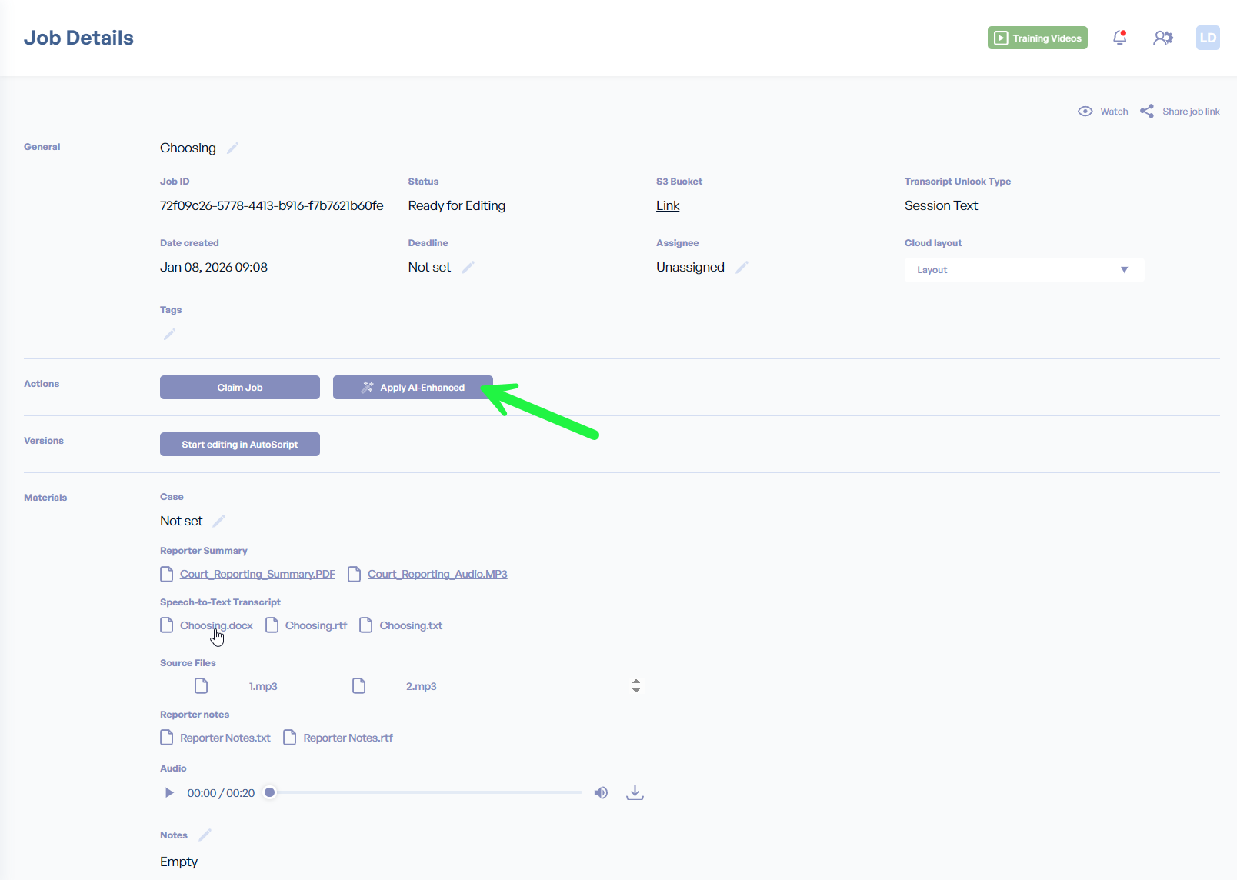Viewport: 1237px width, 880px height.
Task: Edit Tags with the pencil icon
Action: click(169, 334)
